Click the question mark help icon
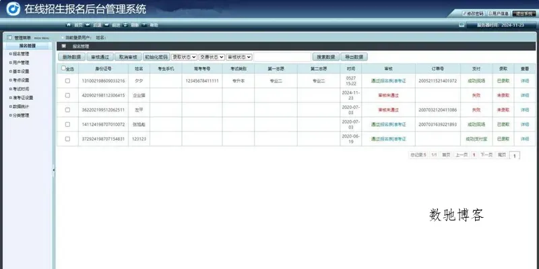This screenshot has height=269, width=539. pyautogui.click(x=144, y=25)
